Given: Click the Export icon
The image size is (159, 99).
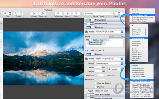Looking at the screenshot, I should point(34,13).
